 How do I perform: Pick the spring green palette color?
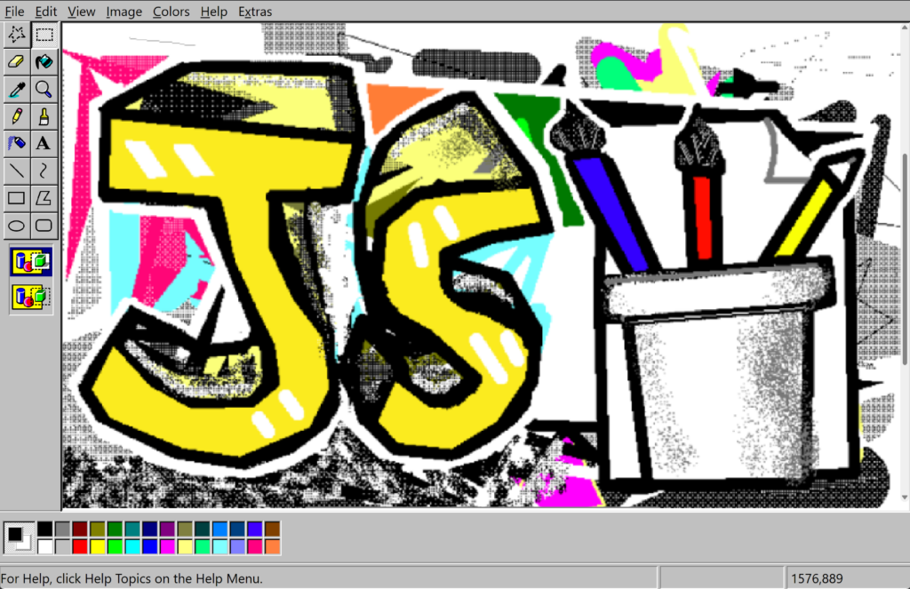[x=203, y=546]
